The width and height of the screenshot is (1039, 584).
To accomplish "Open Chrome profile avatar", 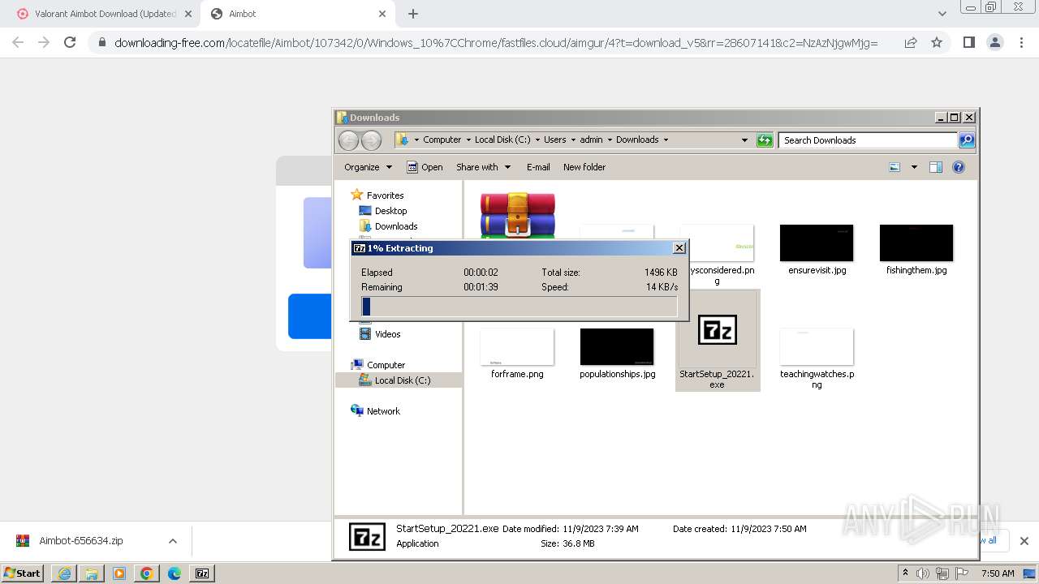I will pos(994,42).
